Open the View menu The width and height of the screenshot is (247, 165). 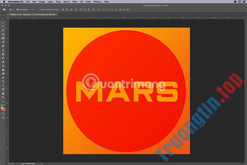tap(88, 2)
